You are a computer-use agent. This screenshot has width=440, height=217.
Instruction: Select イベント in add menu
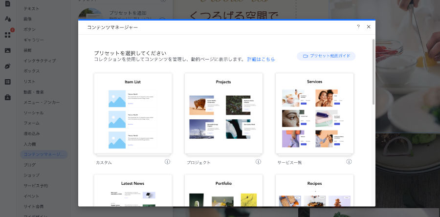coord(31,196)
